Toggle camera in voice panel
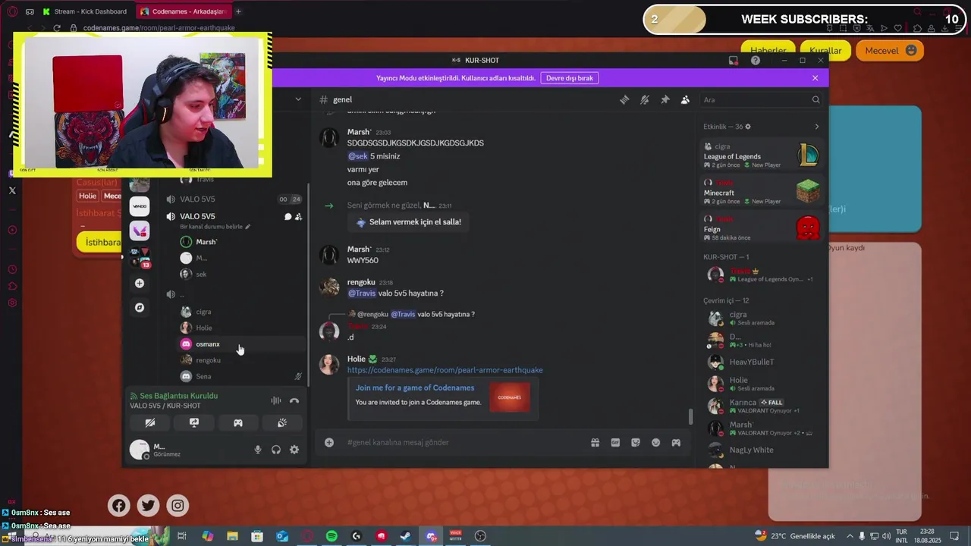This screenshot has height=546, width=971. point(150,422)
